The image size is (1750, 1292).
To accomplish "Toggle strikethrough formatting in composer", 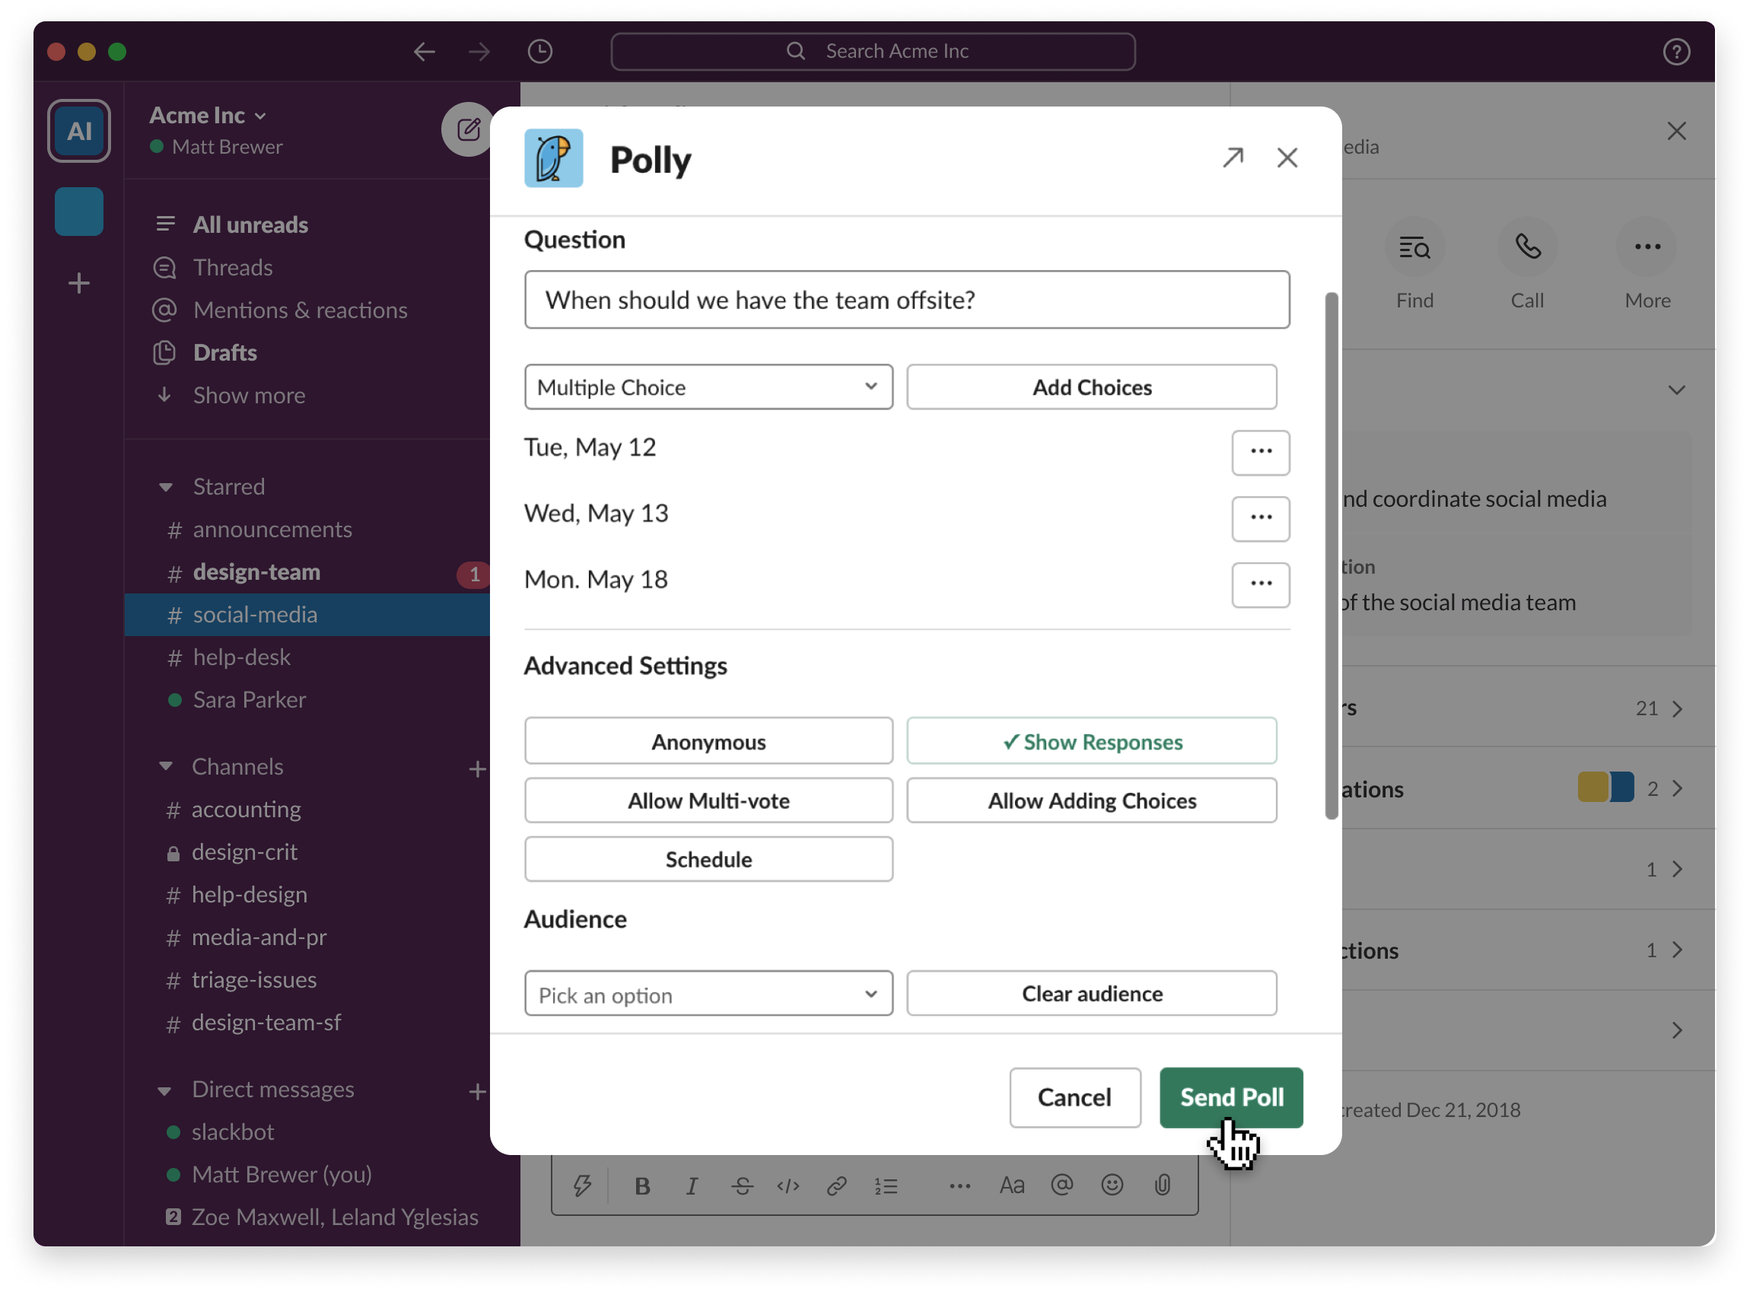I will (742, 1185).
